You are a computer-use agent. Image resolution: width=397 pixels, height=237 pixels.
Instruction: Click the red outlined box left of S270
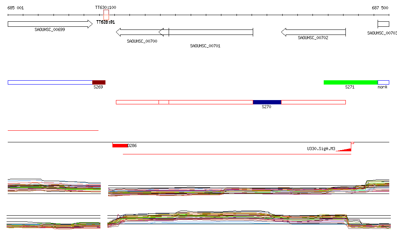pos(211,102)
